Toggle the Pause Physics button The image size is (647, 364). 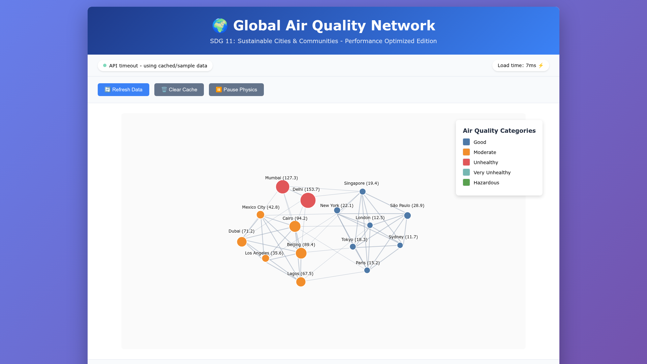236,90
